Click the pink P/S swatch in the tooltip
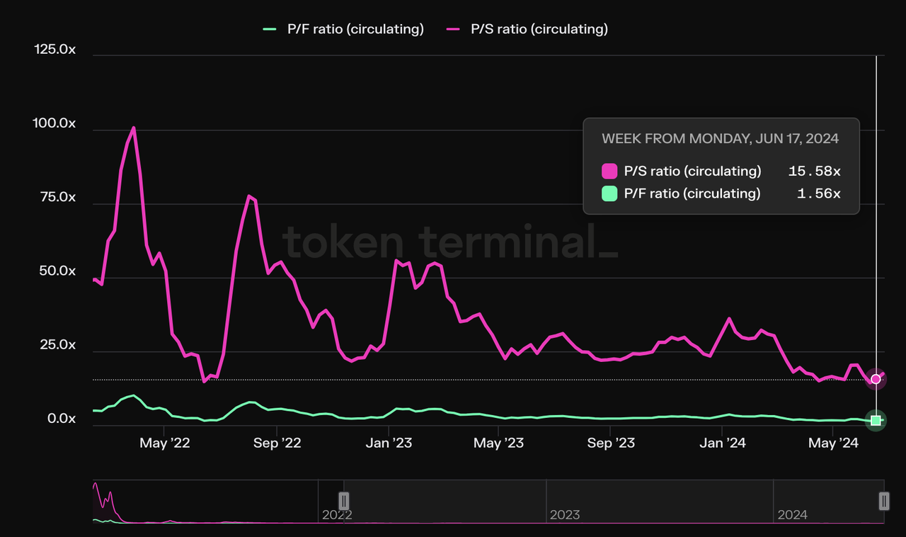Viewport: 906px width, 537px height. coord(609,171)
